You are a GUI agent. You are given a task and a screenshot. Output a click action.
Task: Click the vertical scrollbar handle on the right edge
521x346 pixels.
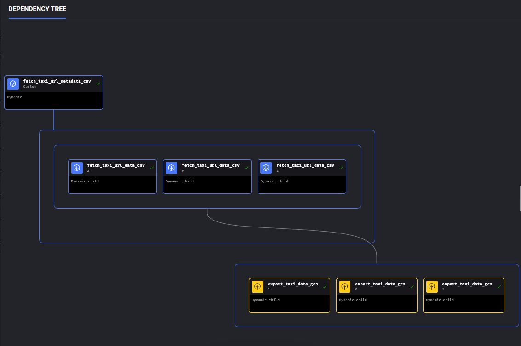(520, 198)
